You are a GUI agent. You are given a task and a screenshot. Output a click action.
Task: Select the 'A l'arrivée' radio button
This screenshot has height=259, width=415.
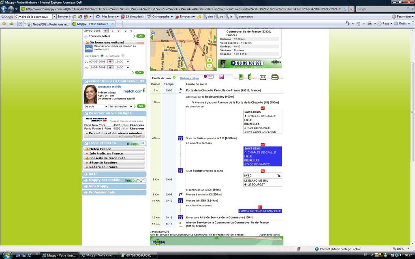[123, 56]
